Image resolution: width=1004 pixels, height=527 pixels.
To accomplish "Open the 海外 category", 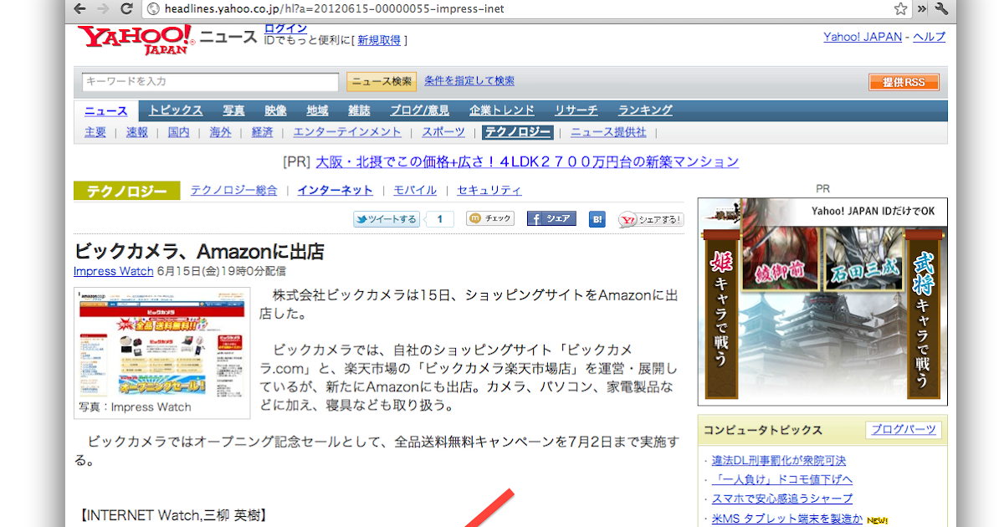I will 221,132.
